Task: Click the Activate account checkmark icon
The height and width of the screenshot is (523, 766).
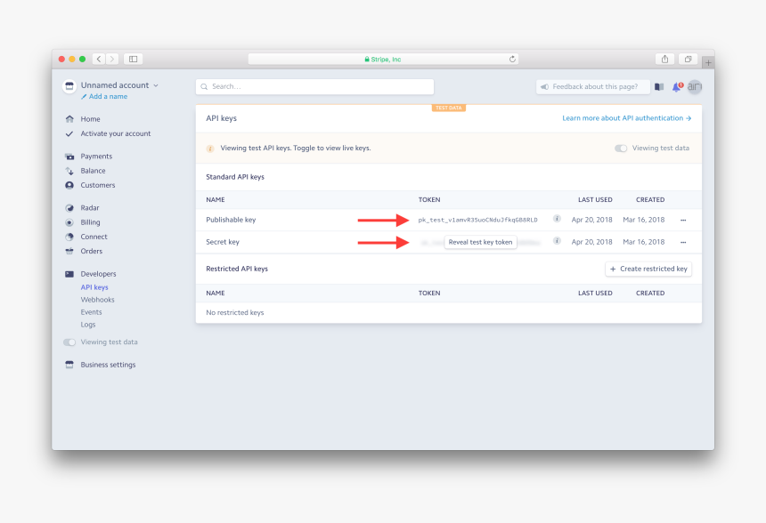Action: pyautogui.click(x=69, y=133)
